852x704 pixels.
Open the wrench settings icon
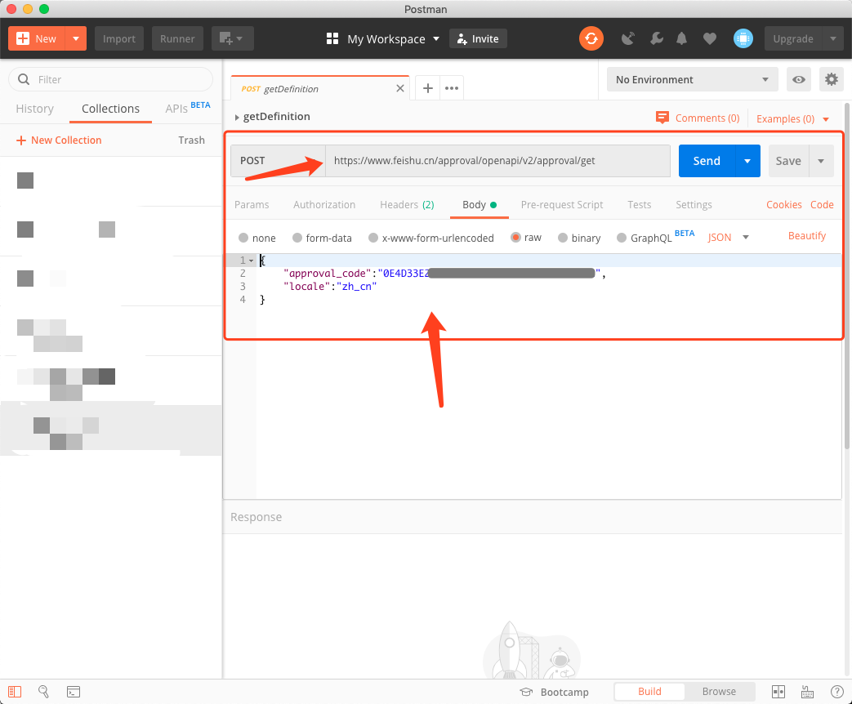(x=656, y=38)
